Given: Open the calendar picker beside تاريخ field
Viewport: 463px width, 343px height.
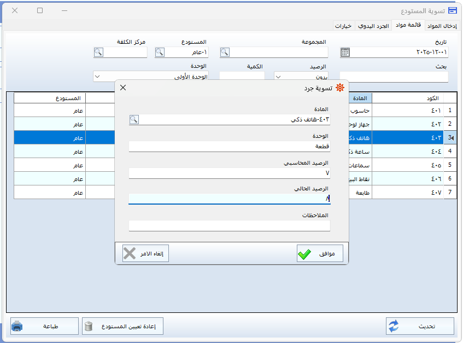Looking at the screenshot, I should [x=345, y=53].
